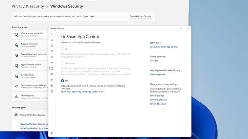Open the Privacy dashboard link
Screen dimensions: 248x139
158,100
